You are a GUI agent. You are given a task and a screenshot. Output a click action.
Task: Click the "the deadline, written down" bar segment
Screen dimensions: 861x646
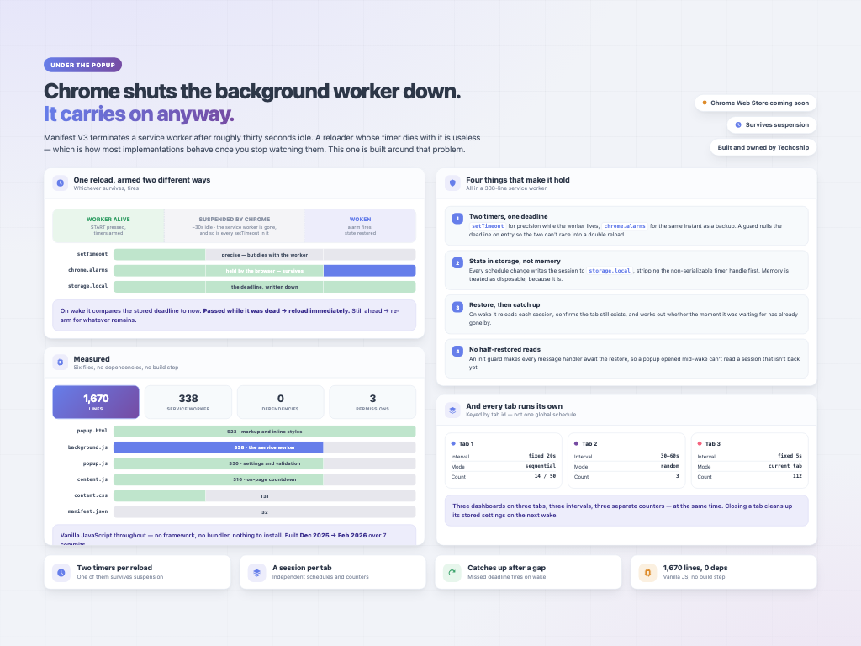coord(265,287)
